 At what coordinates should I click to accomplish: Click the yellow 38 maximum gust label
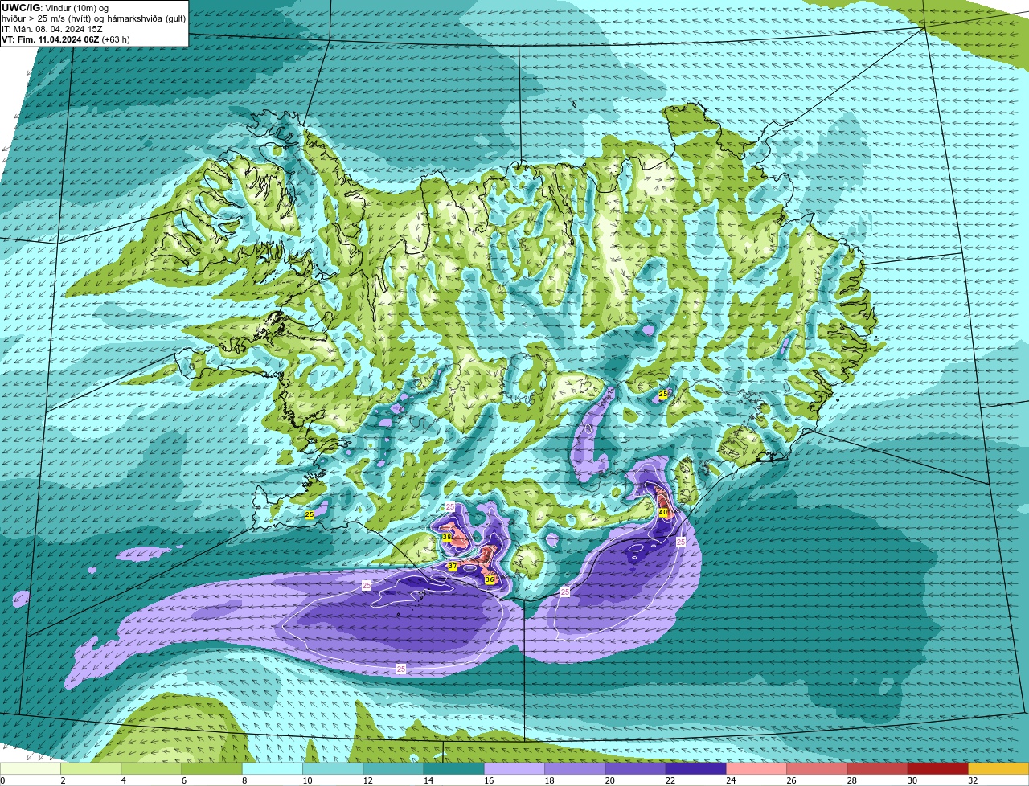pos(446,537)
